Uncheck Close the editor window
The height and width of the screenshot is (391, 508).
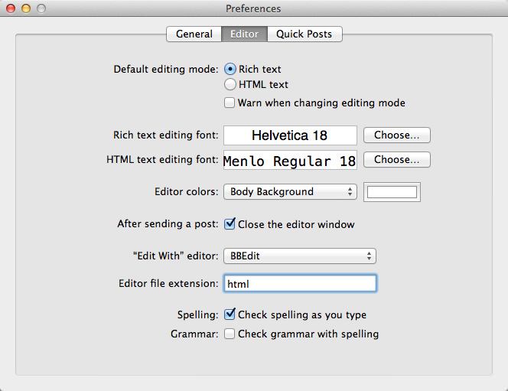coord(230,224)
